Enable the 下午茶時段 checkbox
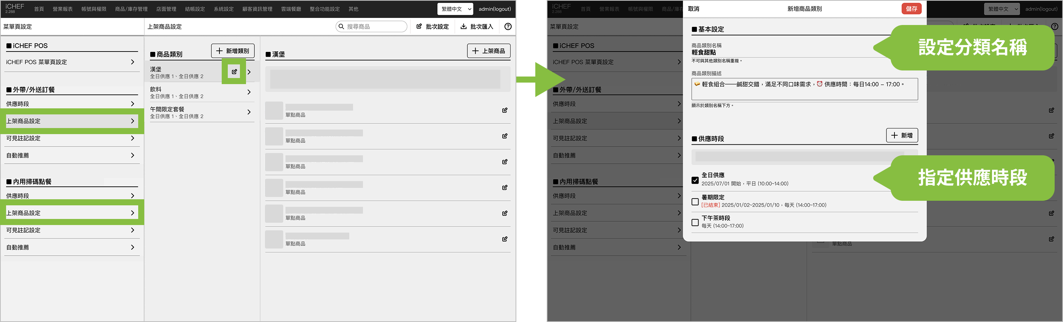 click(695, 222)
